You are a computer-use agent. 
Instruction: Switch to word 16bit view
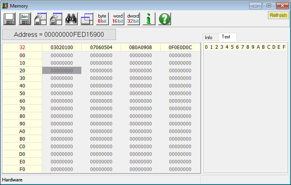[118, 19]
